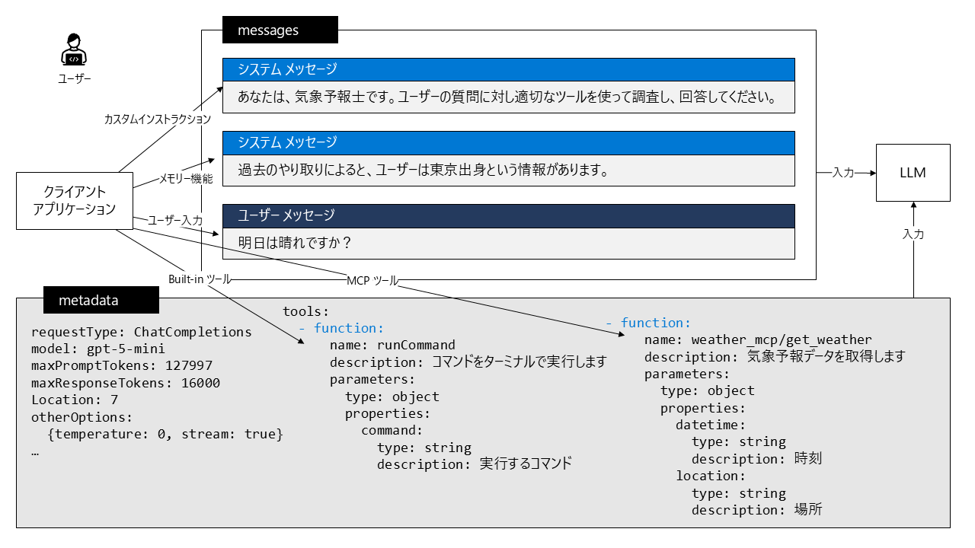Click the black metadata header label
The height and width of the screenshot is (548, 975).
tap(101, 300)
